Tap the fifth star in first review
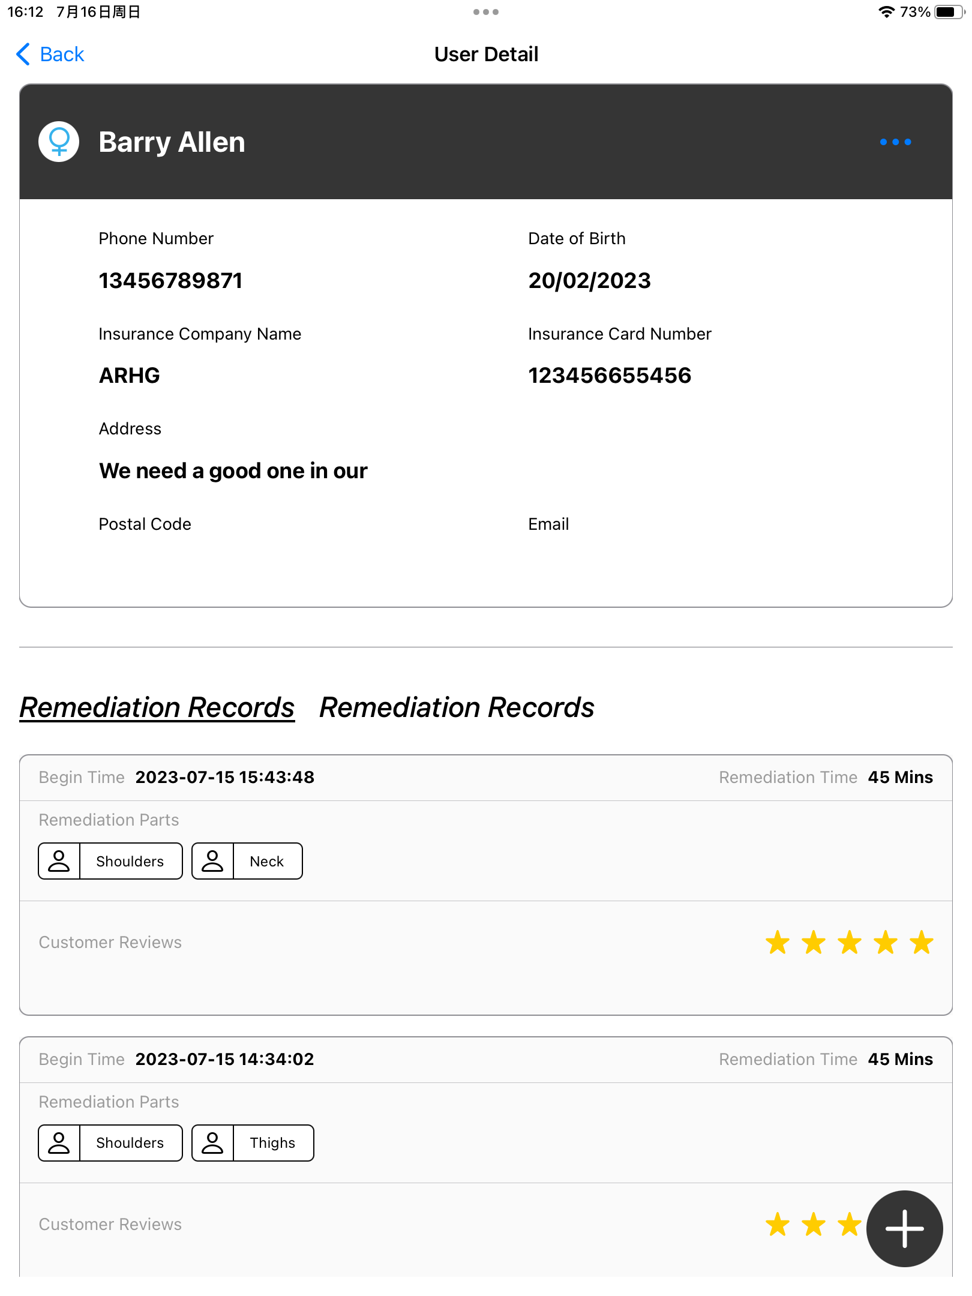 pos(922,943)
